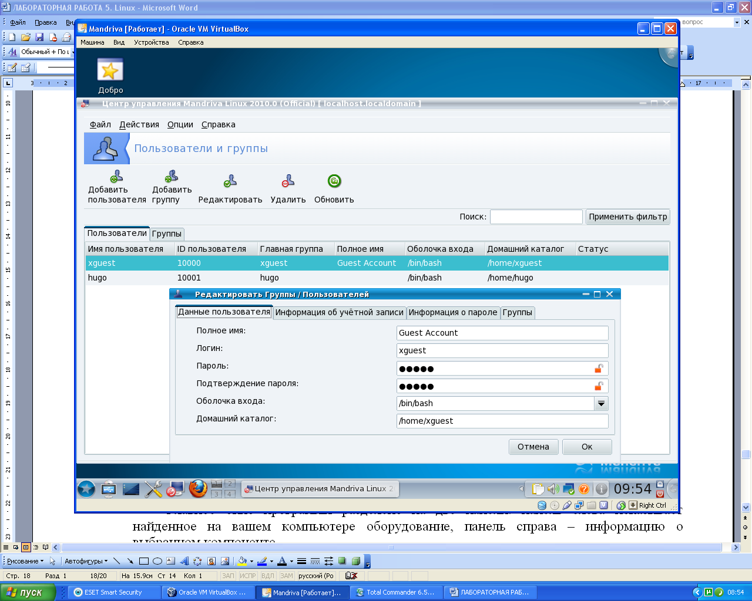Click the Save floppy icon in Word toolbar

(x=39, y=37)
